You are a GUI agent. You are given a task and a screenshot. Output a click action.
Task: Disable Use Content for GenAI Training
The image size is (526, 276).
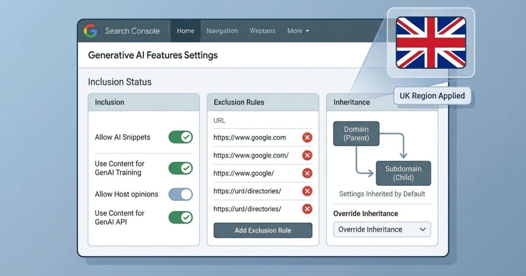click(181, 168)
